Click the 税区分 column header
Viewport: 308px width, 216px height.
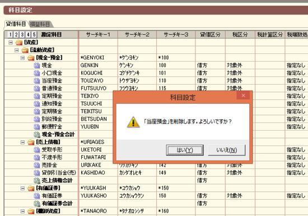[240, 35]
